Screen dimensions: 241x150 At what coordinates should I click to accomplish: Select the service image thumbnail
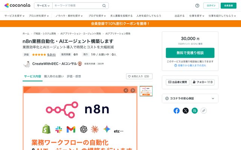pyautogui.click(x=146, y=91)
